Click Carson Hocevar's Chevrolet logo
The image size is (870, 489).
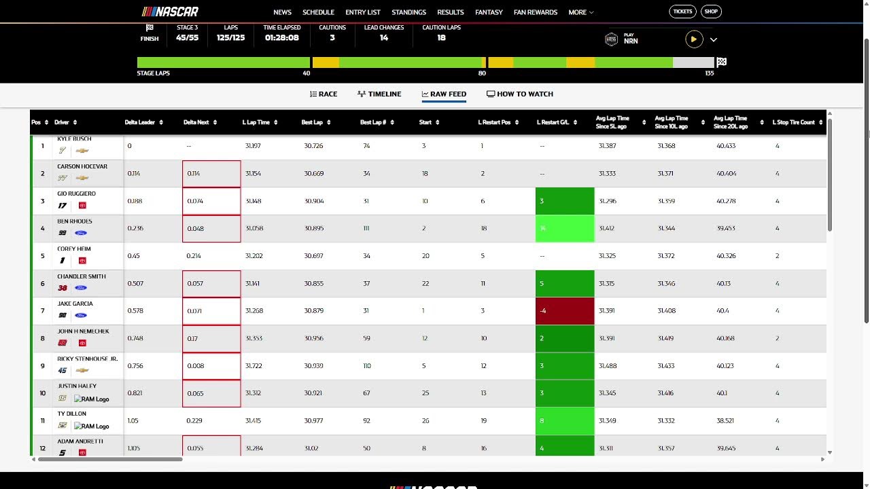click(x=82, y=178)
